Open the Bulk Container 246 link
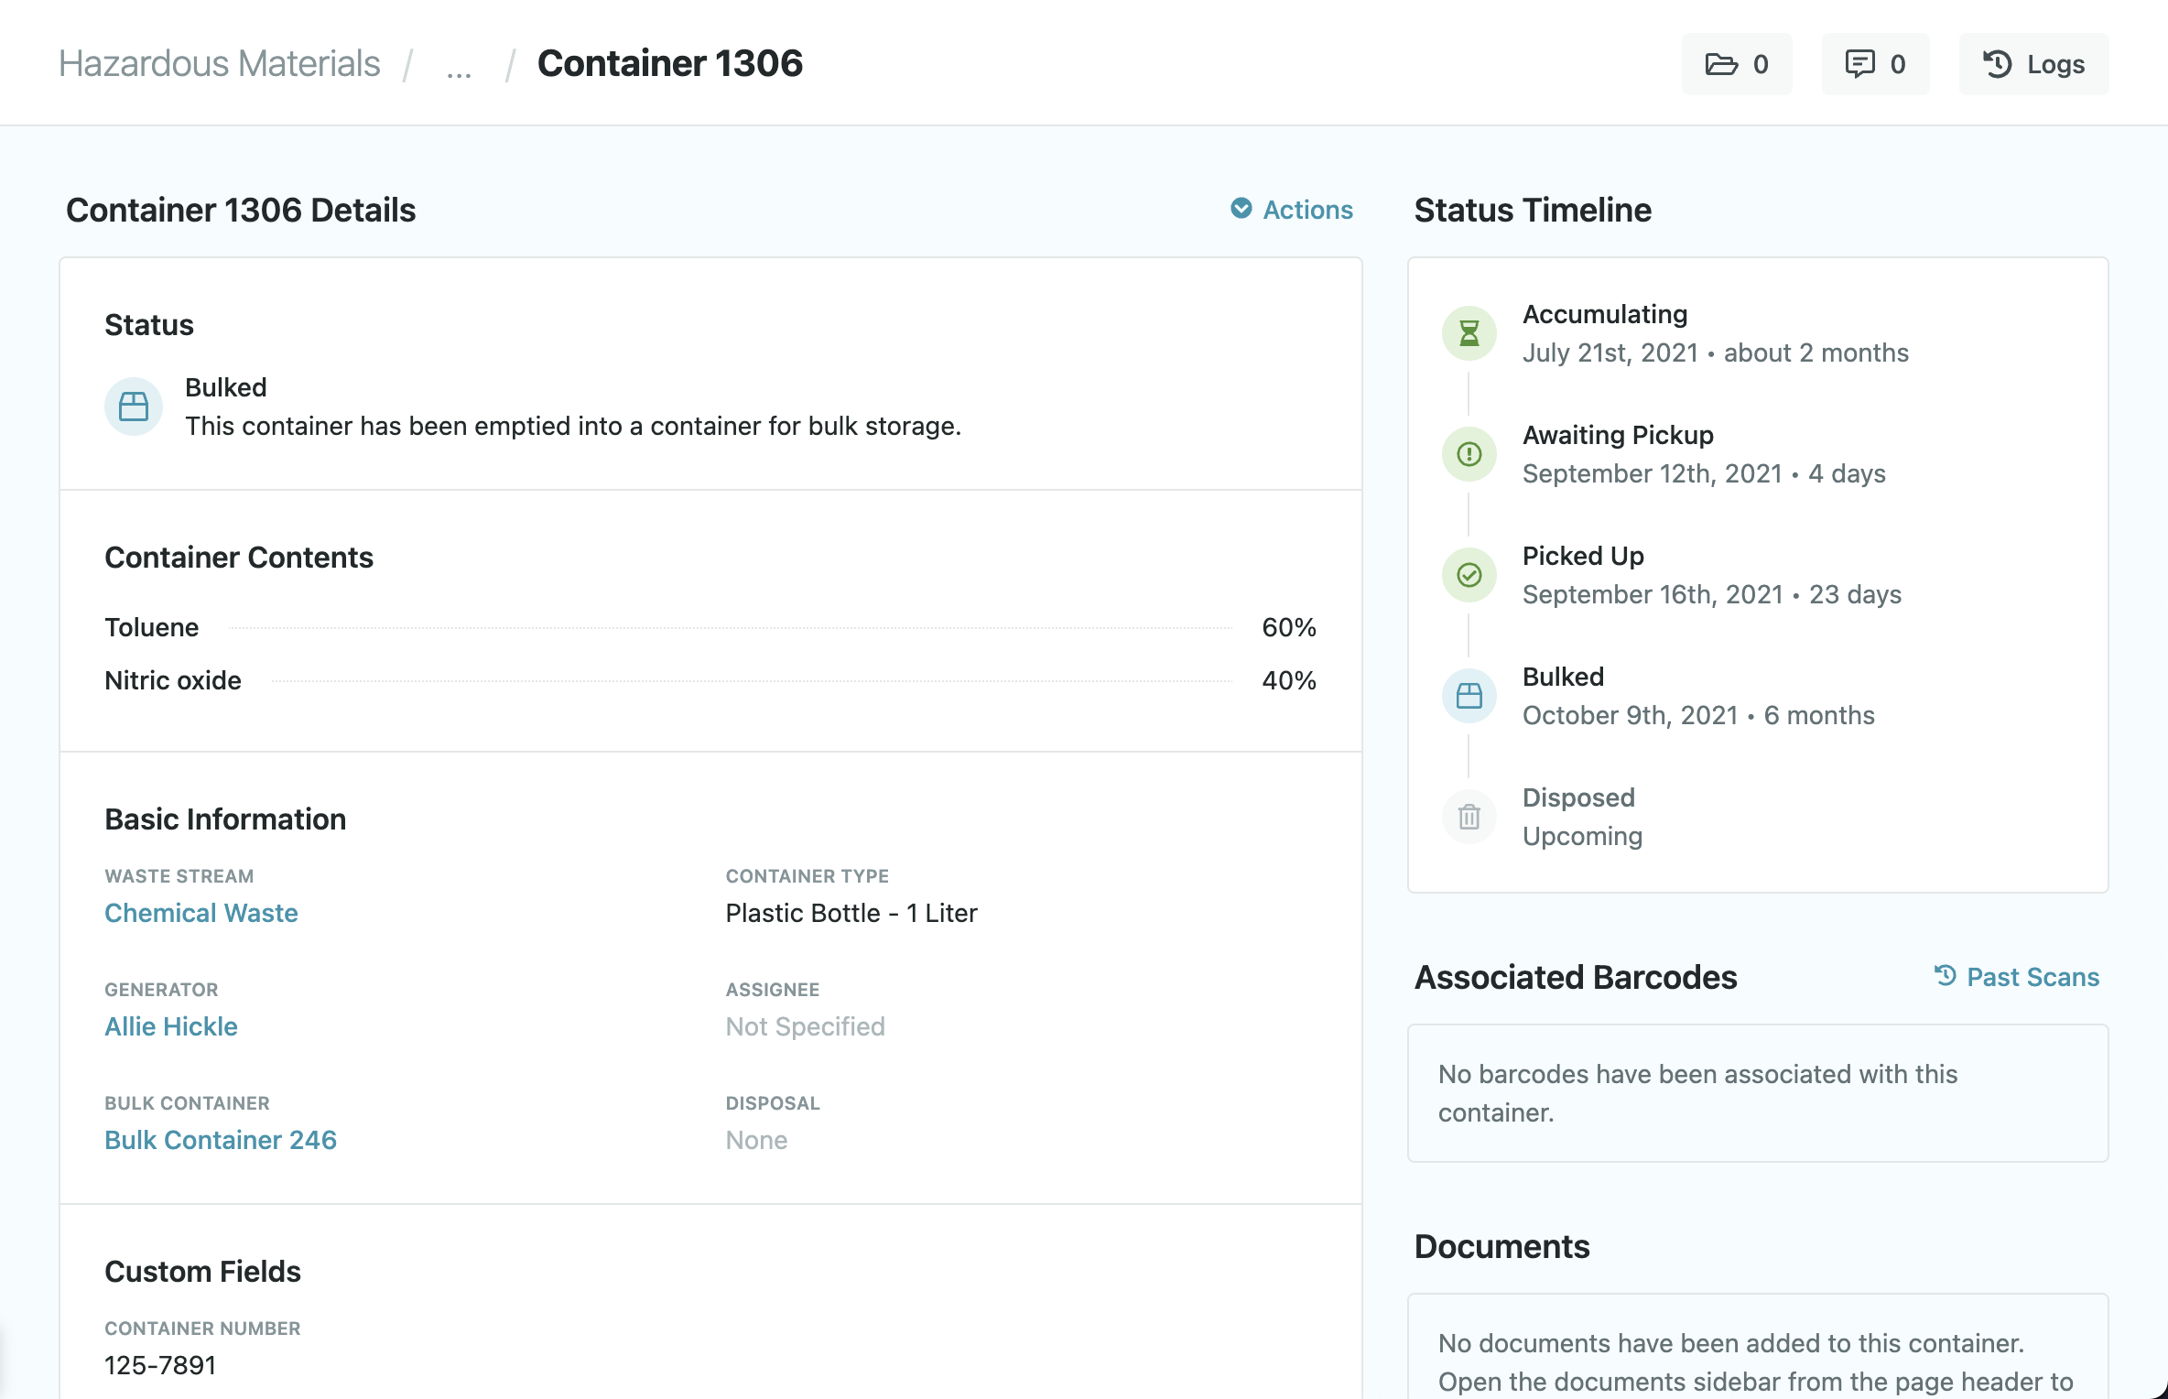Viewport: 2168px width, 1399px height. [x=221, y=1140]
